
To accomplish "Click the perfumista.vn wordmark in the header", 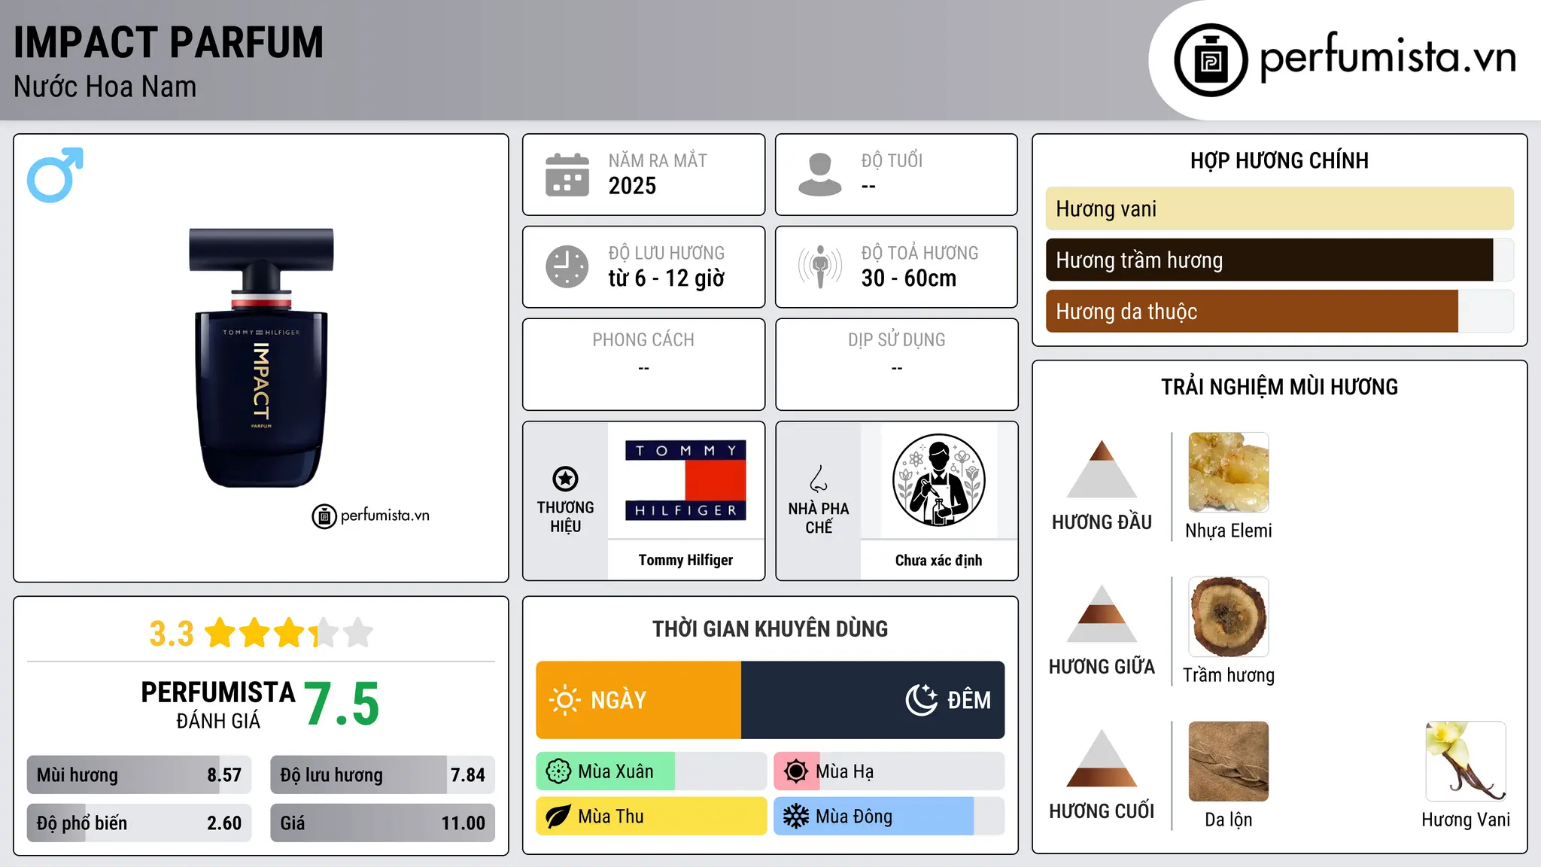I will point(1388,57).
